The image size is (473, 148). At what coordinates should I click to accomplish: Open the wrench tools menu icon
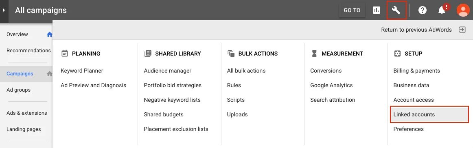coord(396,11)
